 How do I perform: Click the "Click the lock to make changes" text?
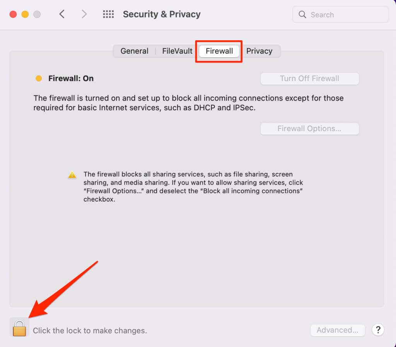[x=90, y=331]
